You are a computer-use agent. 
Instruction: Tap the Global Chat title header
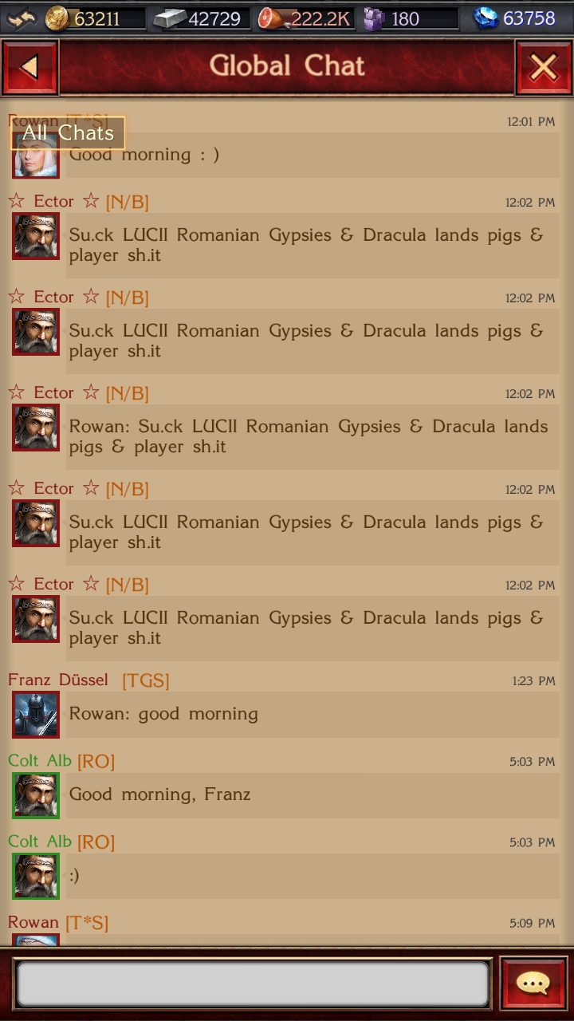287,66
